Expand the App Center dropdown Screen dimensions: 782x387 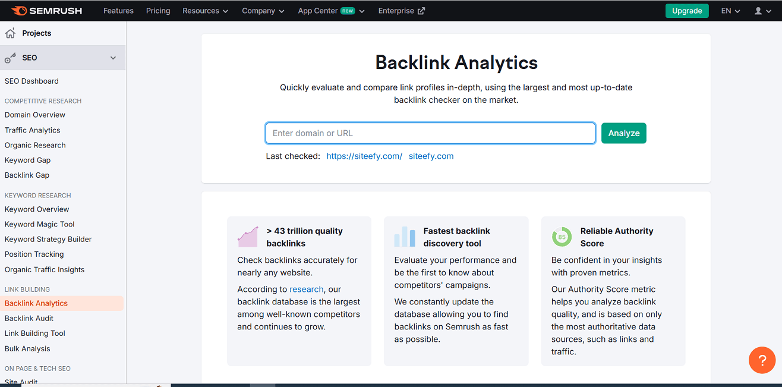point(330,10)
